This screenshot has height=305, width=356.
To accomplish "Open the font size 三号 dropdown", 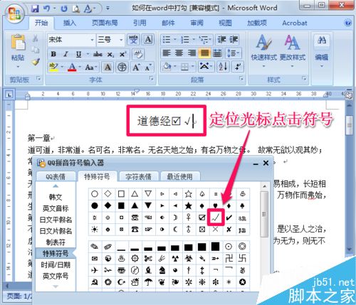I will (x=121, y=40).
